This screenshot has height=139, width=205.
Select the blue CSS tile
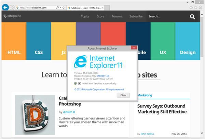coord(39,41)
